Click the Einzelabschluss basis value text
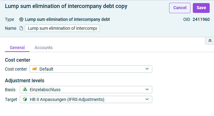214x116 pixels. pyautogui.click(x=45, y=90)
